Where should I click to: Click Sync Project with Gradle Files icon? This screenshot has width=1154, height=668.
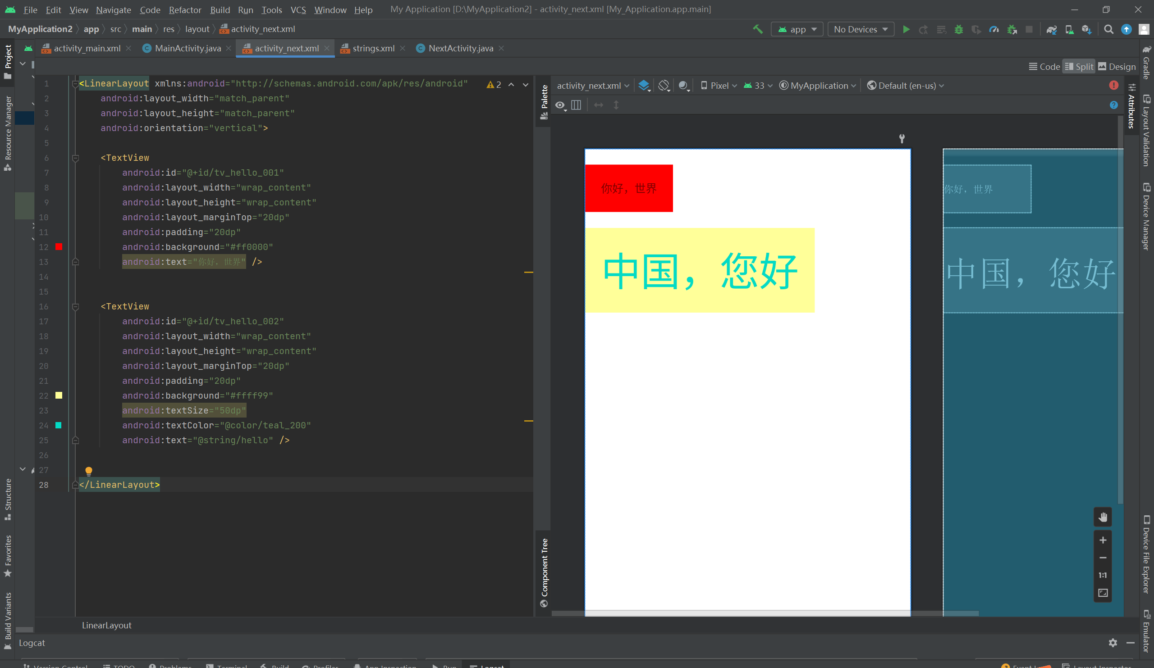[1051, 29]
